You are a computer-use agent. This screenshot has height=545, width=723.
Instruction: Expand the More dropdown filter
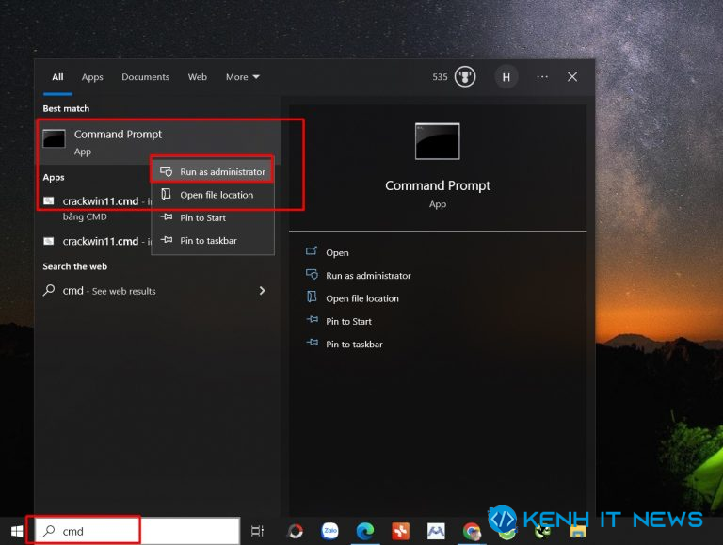pyautogui.click(x=243, y=77)
